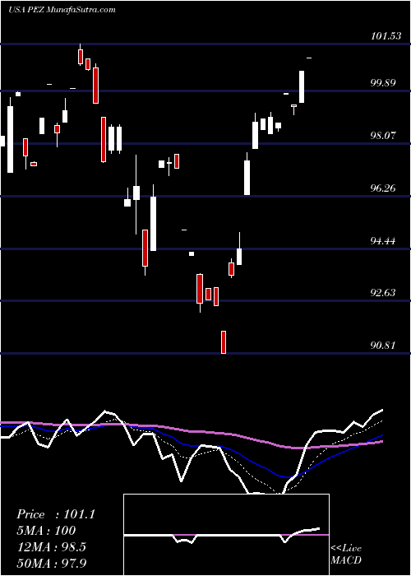Select the 92.63 price level label
411x576 pixels.
pos(383,293)
